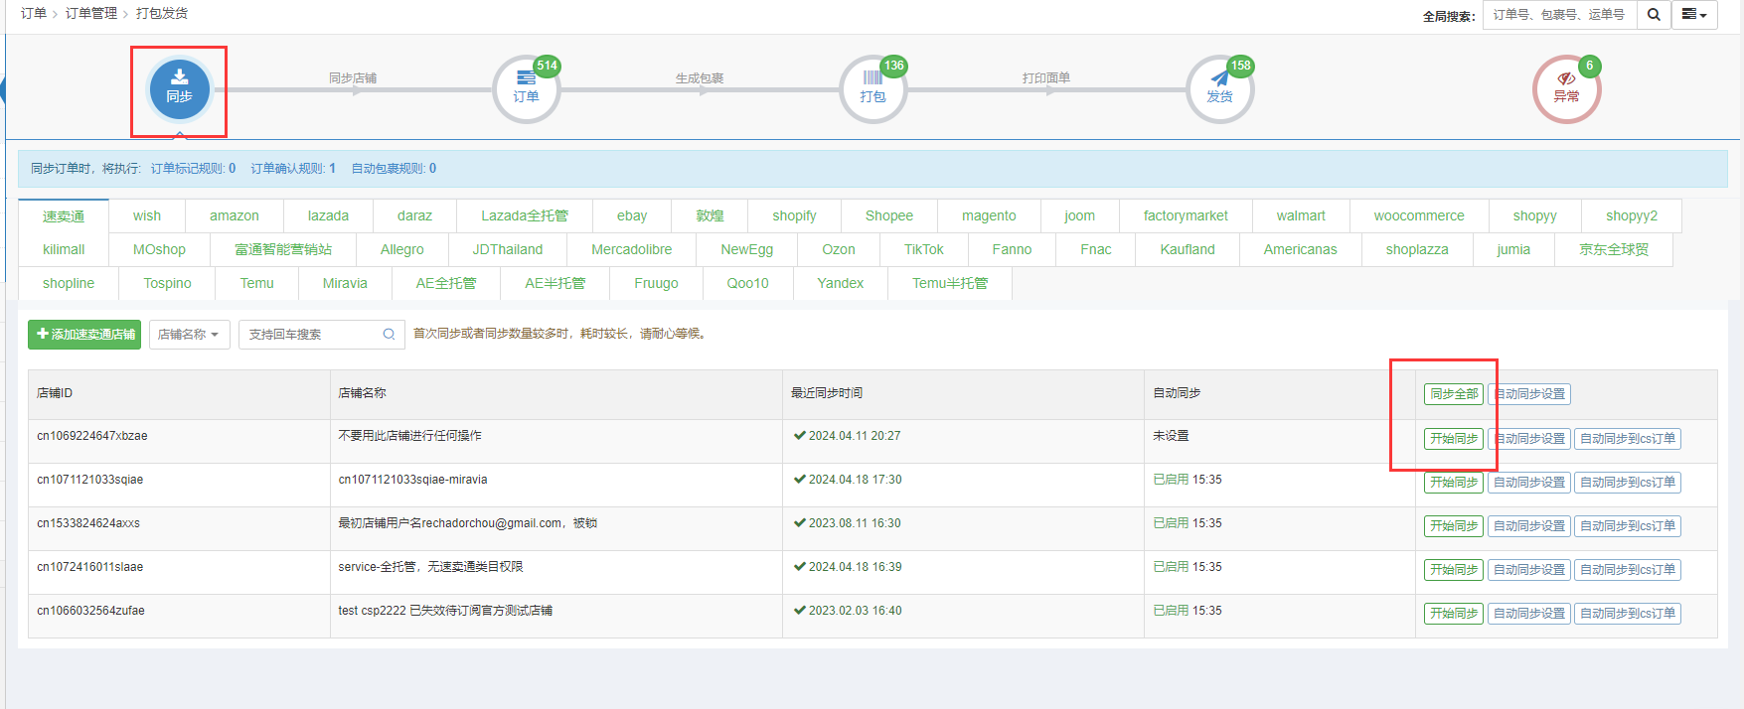The image size is (1744, 709).
Task: Open the woocommerce tab
Action: tap(1419, 215)
